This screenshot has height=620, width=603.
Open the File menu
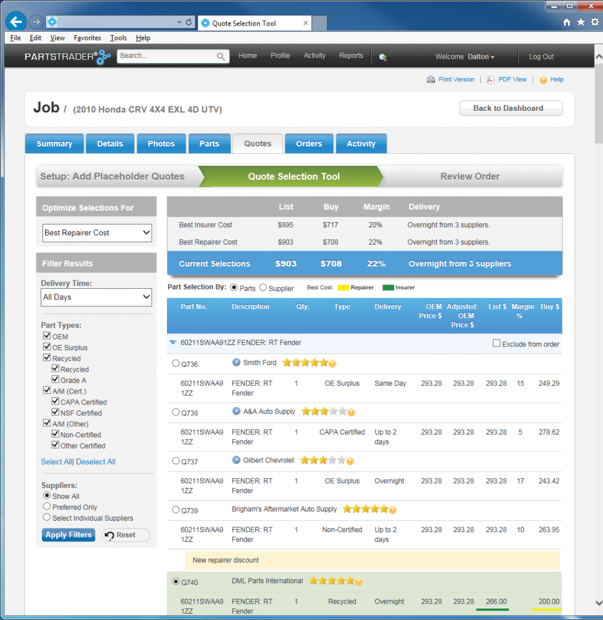click(15, 38)
